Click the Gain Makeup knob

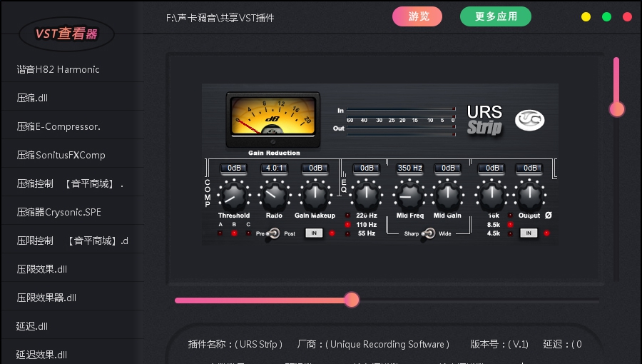[315, 196]
